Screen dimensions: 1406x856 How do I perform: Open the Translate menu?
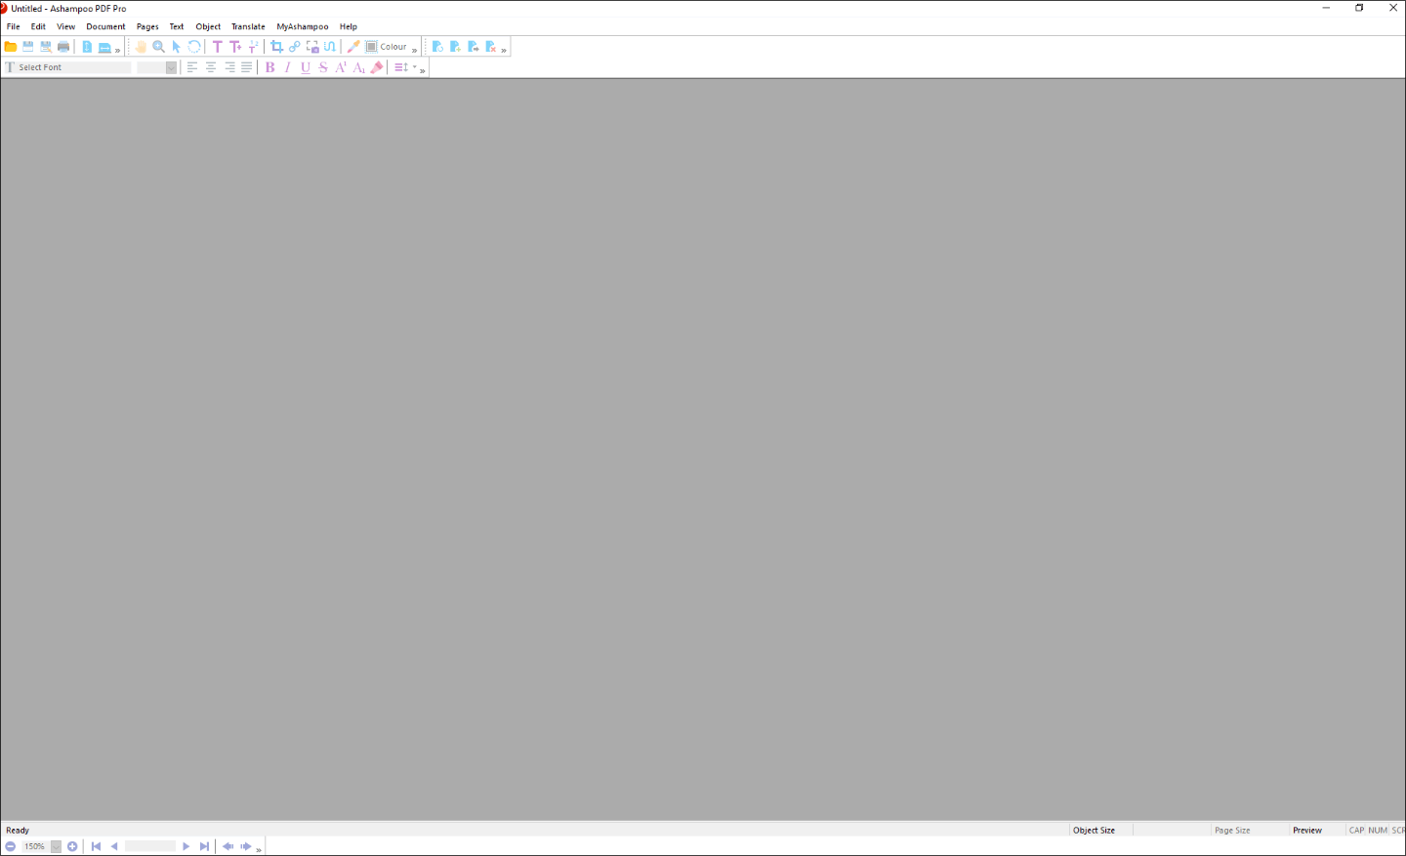pyautogui.click(x=248, y=26)
